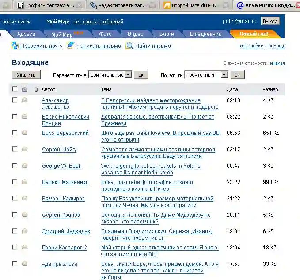This screenshot has height=280, width=300.
Task: Click the putin@mail.ru address text
Action: point(239,21)
